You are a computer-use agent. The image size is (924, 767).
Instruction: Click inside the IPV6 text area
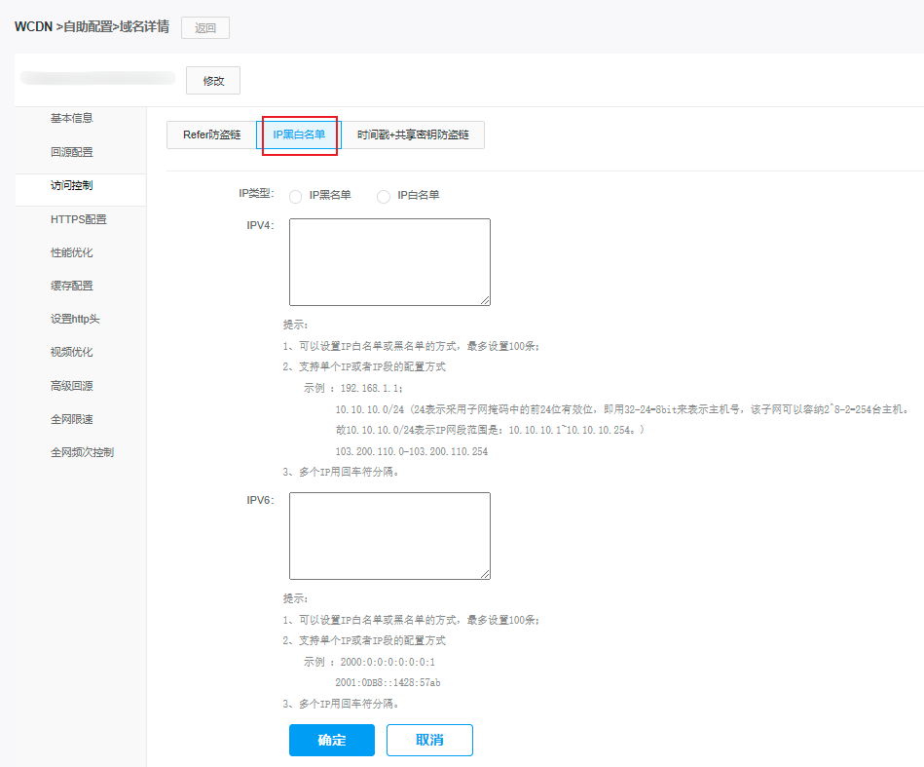point(389,535)
